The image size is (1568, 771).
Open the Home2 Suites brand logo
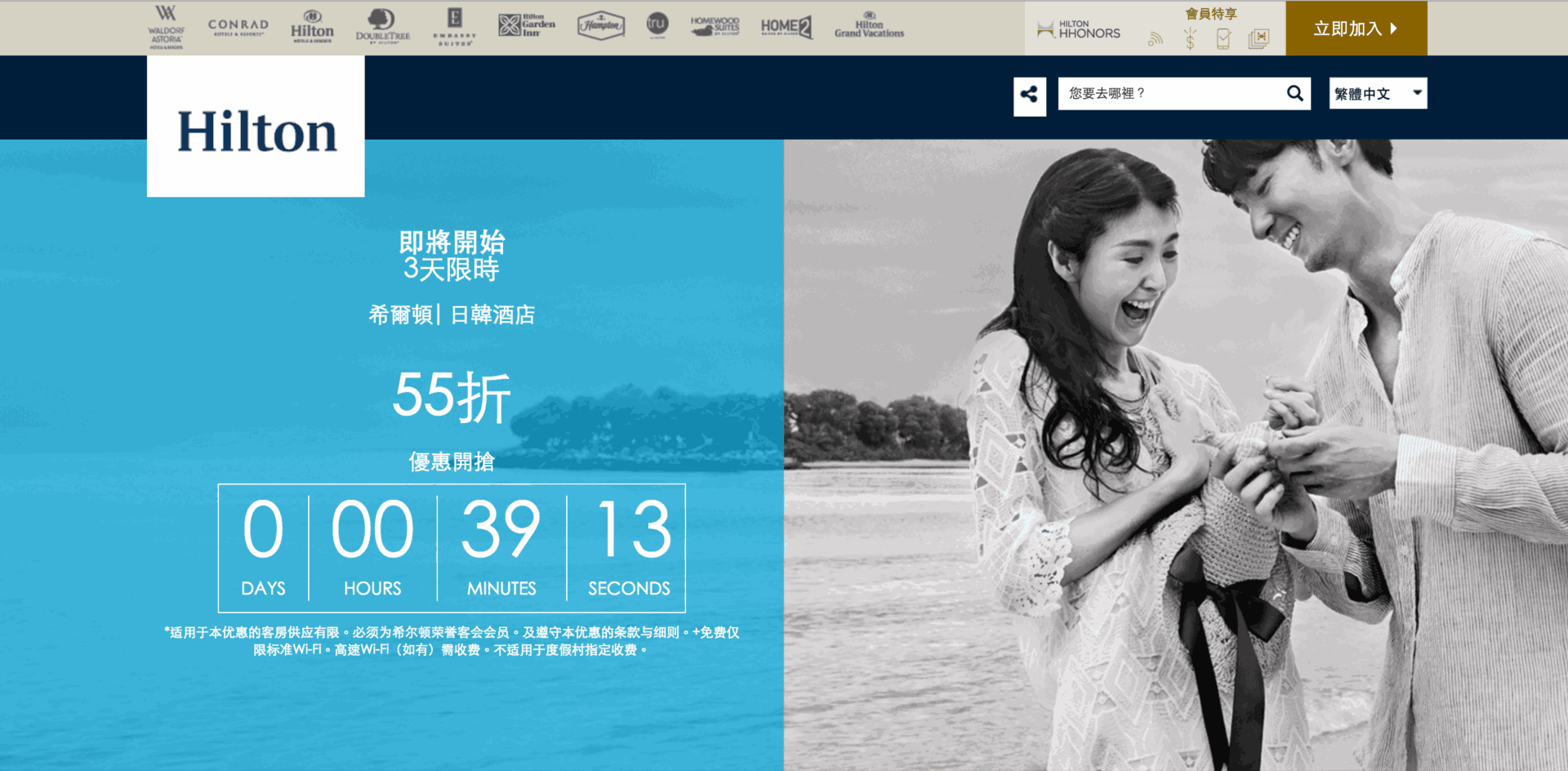(786, 27)
